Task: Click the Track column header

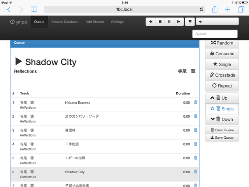Action: coord(25,93)
